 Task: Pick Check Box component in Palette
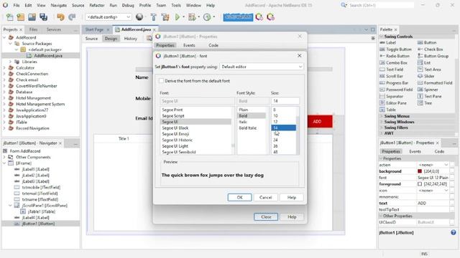point(431,49)
